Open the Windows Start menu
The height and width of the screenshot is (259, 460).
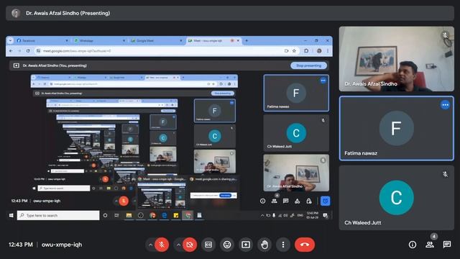click(x=11, y=216)
